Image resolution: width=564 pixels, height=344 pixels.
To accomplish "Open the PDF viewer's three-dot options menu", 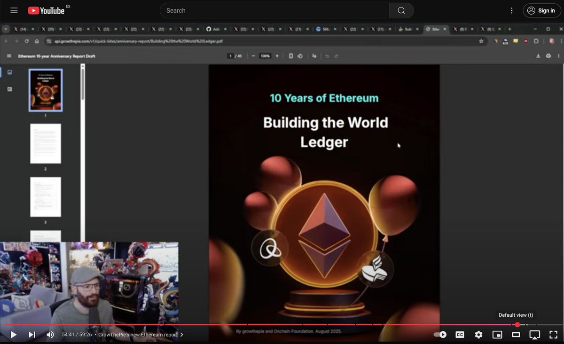I will (559, 55).
